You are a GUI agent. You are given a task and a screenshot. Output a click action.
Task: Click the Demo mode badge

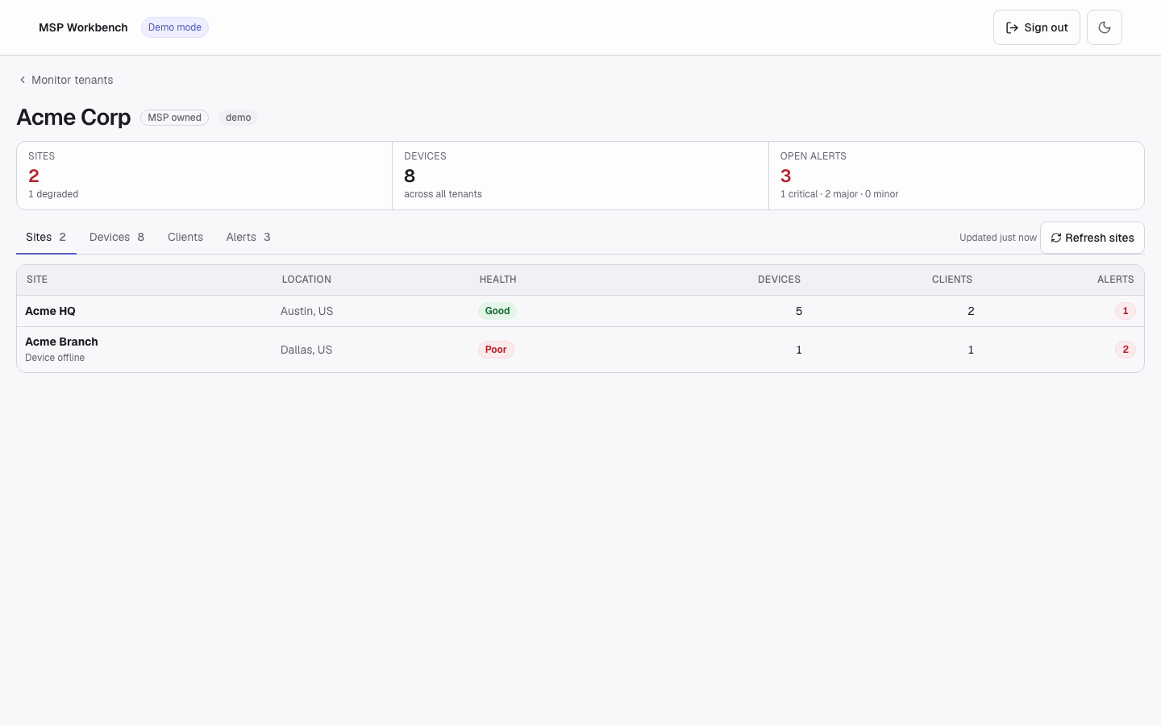tap(175, 27)
